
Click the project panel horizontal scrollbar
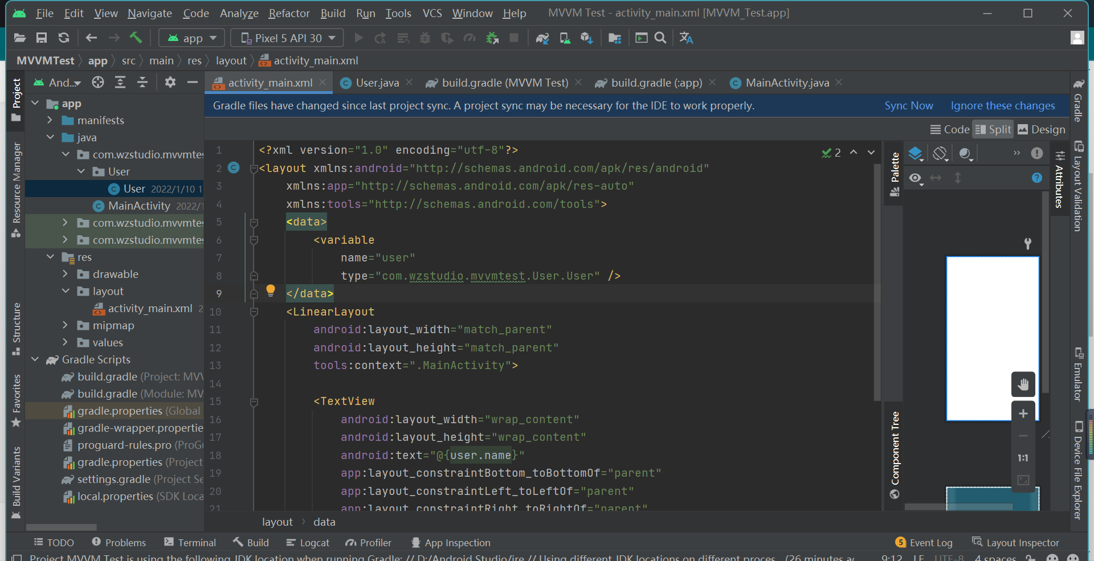(61, 527)
